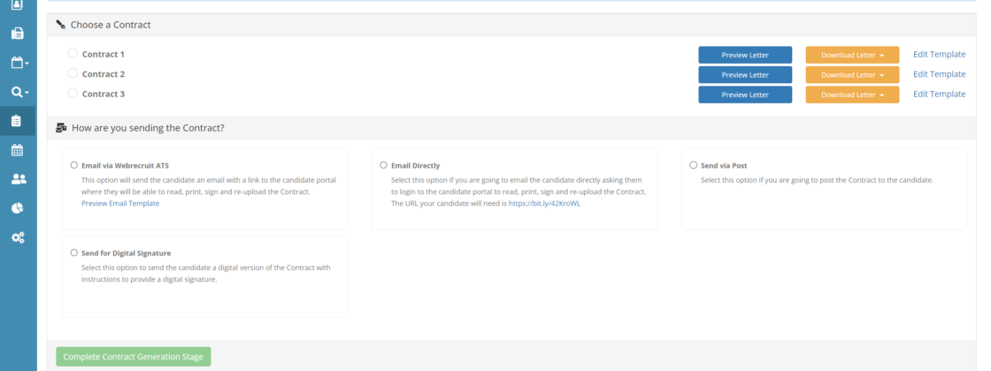Open the bit.ly candidate portal URL

(x=544, y=203)
